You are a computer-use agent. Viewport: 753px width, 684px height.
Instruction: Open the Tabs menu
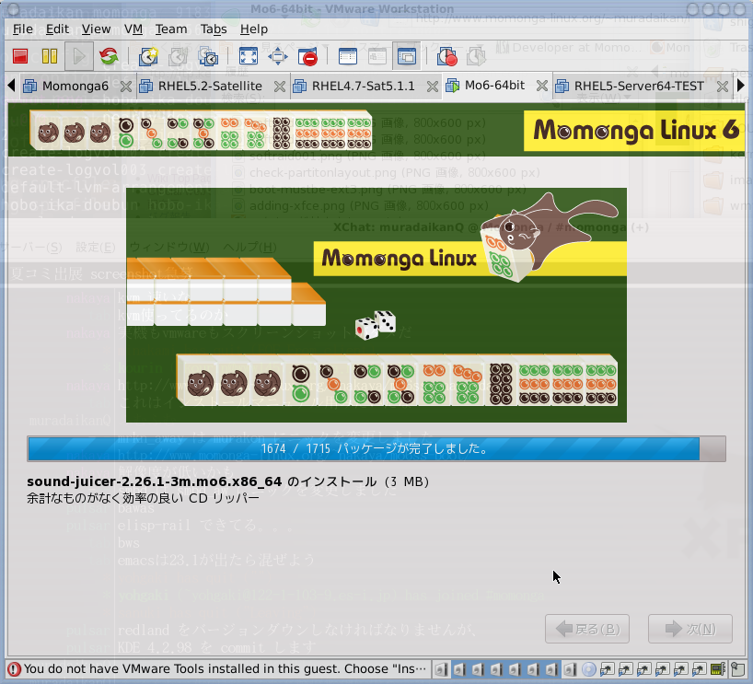coord(214,29)
